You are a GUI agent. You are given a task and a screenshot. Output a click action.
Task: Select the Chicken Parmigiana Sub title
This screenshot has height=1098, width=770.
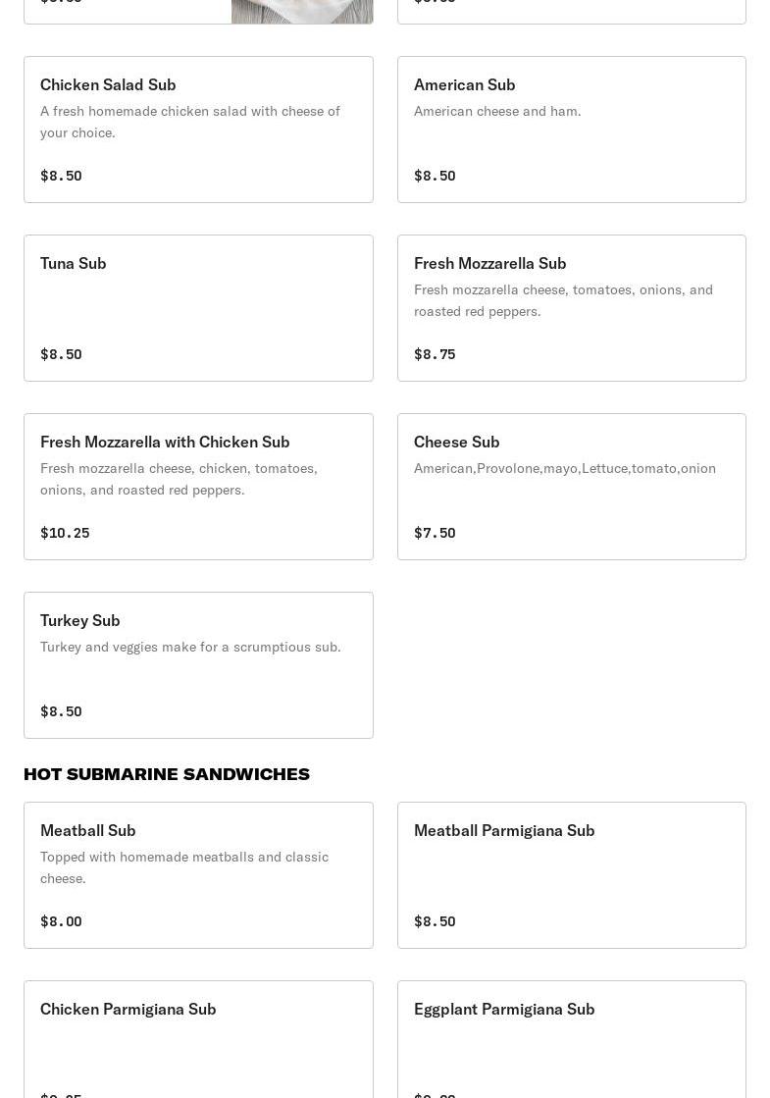[x=128, y=1009]
